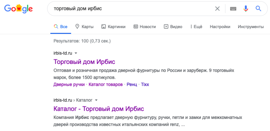Follow the Ренц sitelink
The height and width of the screenshot is (131, 270).
coord(132,85)
